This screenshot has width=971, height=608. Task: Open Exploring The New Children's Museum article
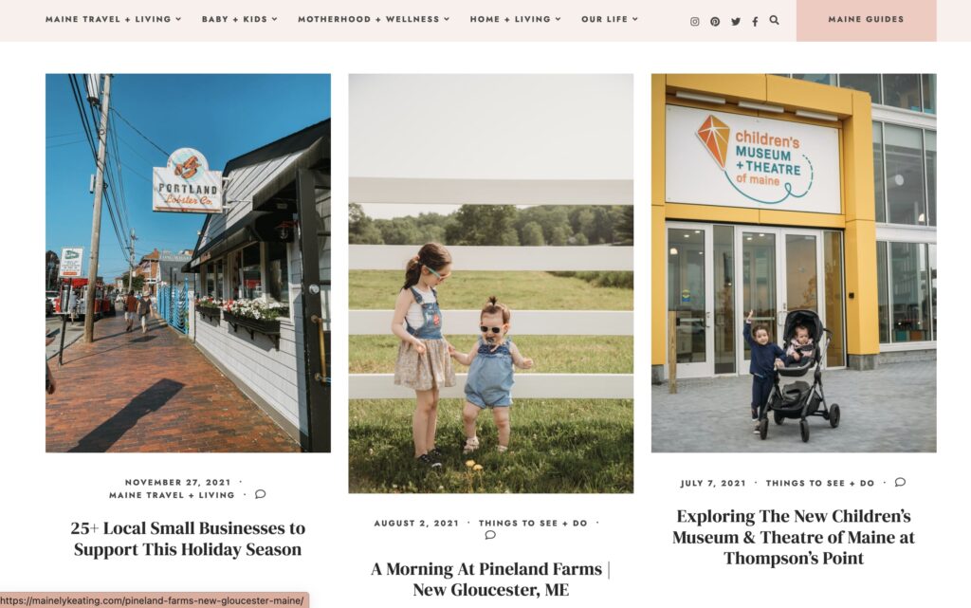tap(794, 537)
